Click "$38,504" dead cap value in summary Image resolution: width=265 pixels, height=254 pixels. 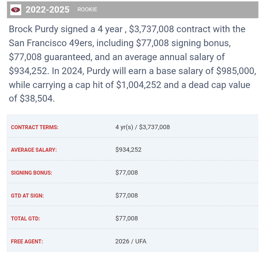pos(37,99)
